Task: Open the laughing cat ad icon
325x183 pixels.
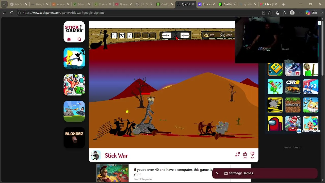Action: tap(311, 105)
